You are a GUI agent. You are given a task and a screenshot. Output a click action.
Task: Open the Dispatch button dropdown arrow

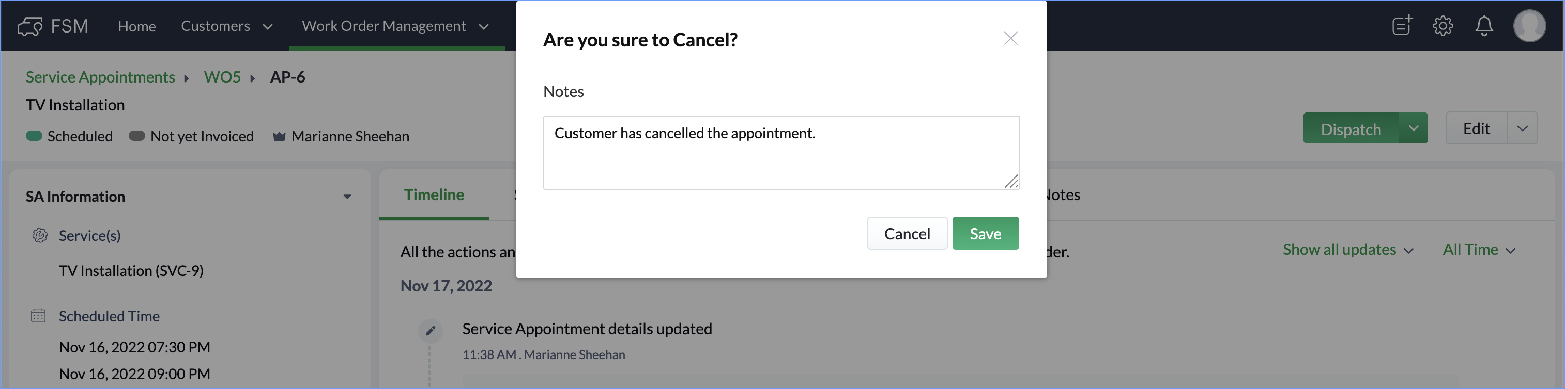(1413, 128)
